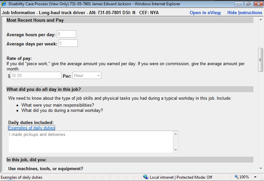
Task: Expand the Per pay period dropdown
Action: tap(98, 76)
